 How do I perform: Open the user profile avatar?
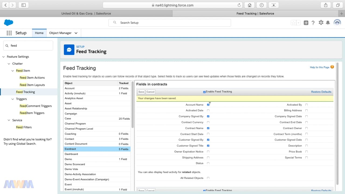tap(337, 23)
